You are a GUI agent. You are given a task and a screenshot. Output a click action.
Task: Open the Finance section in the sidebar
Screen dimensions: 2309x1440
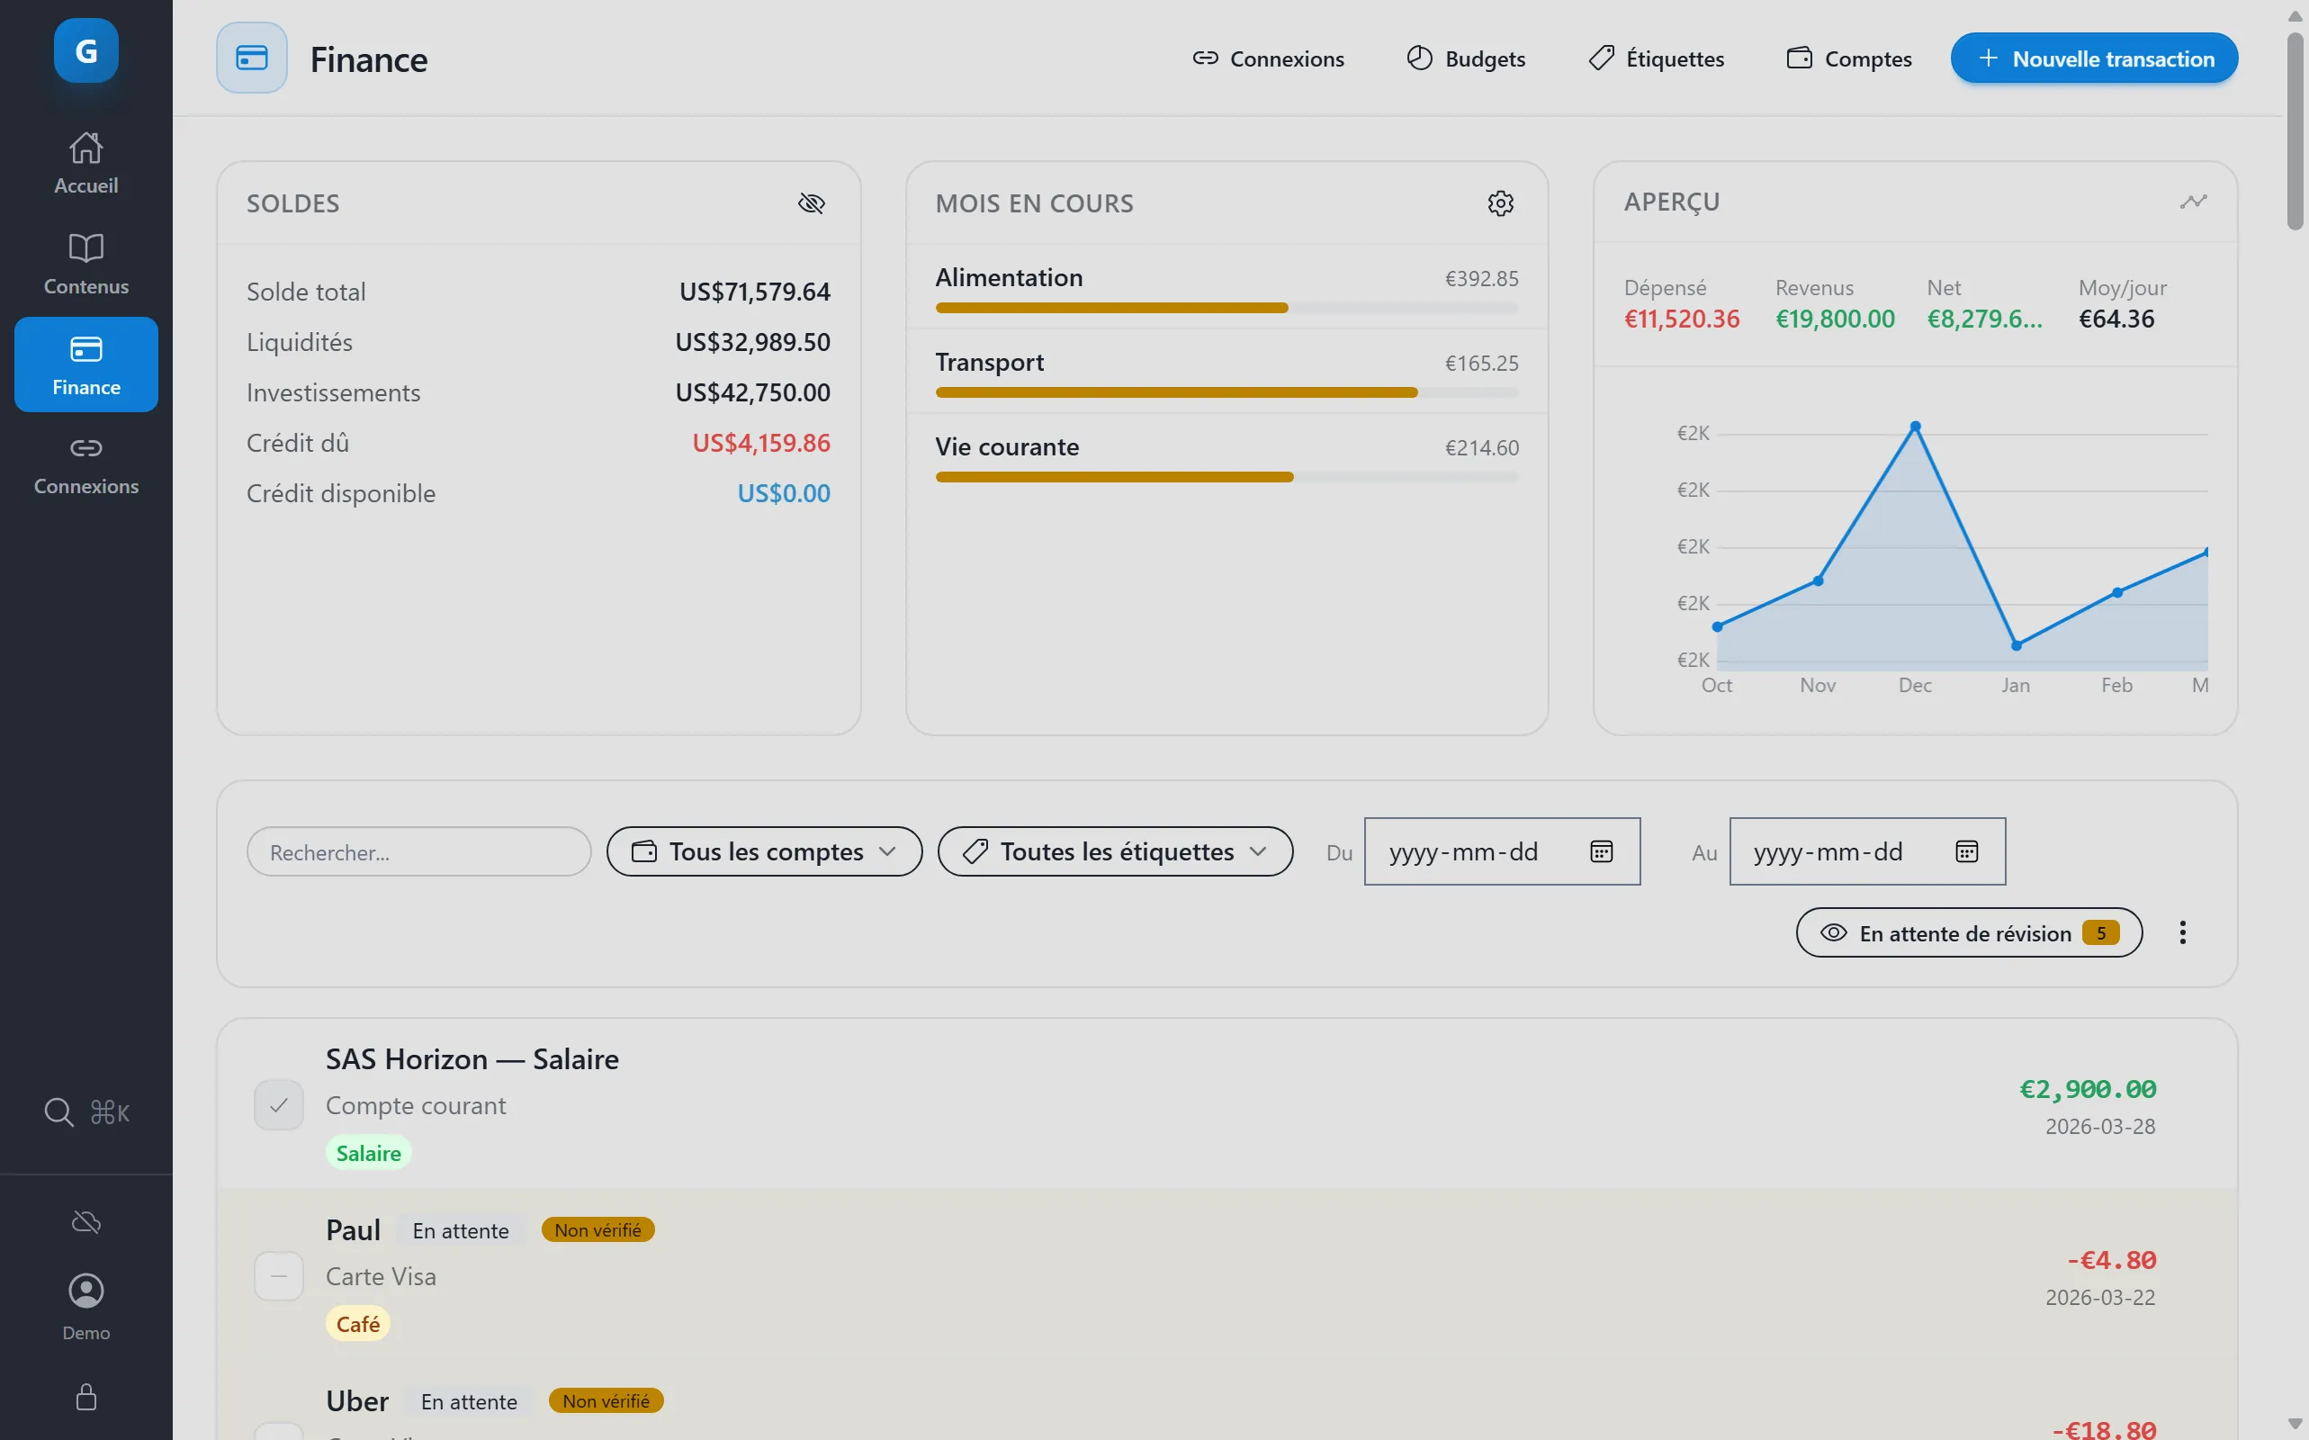point(85,364)
